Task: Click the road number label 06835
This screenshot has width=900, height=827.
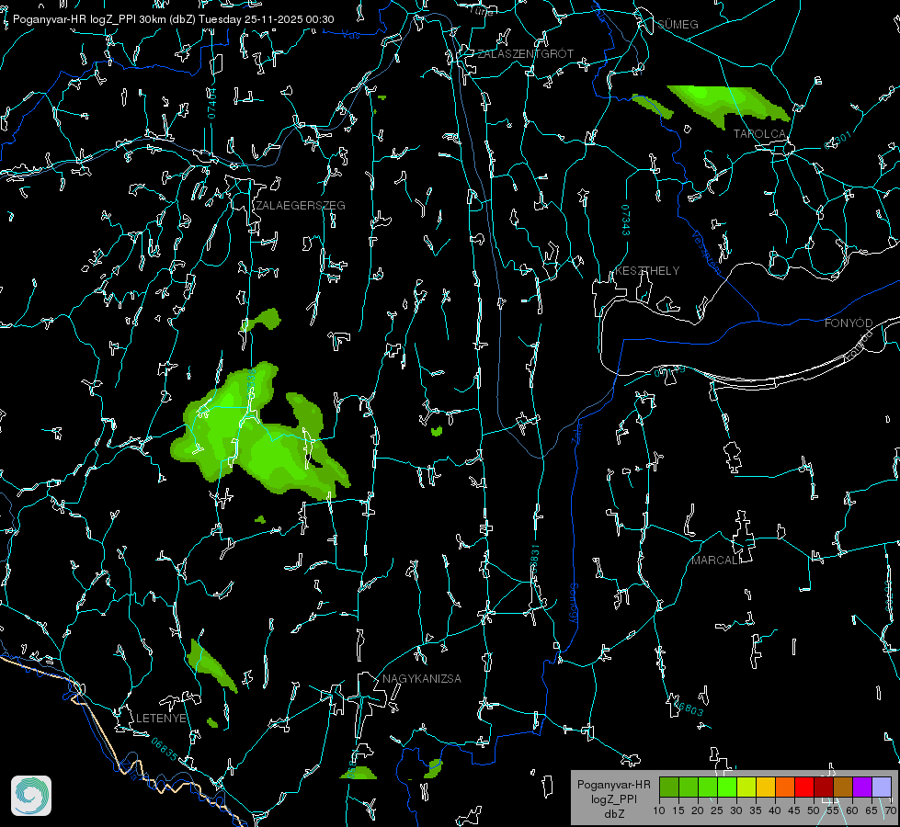Action: coord(165,749)
